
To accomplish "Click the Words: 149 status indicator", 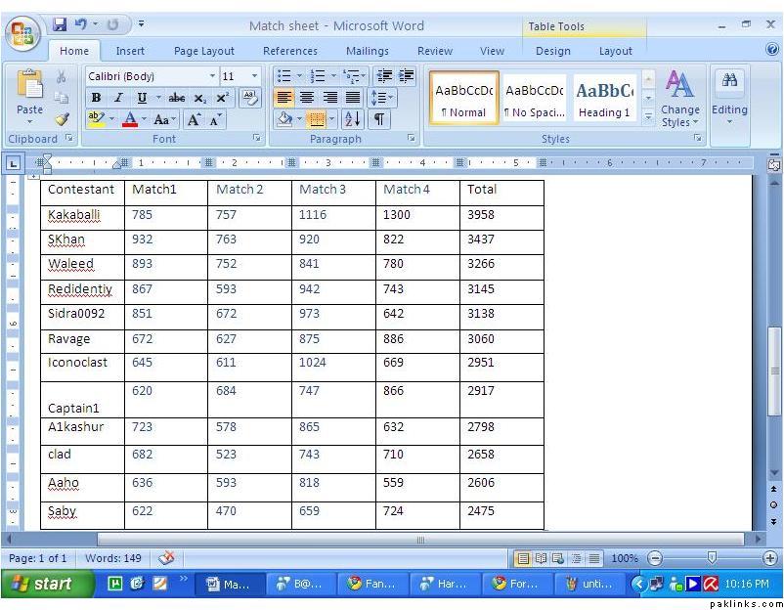I will coord(113,558).
